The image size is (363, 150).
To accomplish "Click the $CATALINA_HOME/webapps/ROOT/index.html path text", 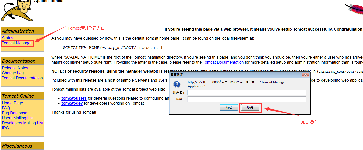I will [x=113, y=48].
